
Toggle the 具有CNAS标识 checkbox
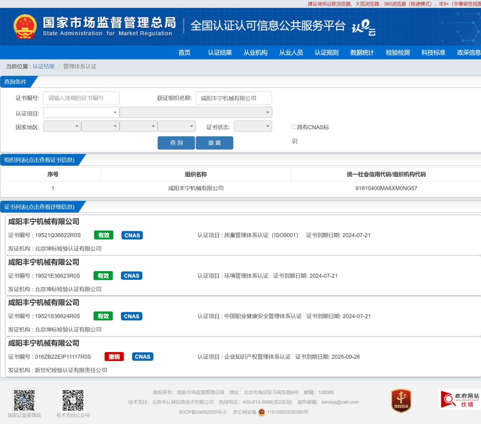pyautogui.click(x=294, y=126)
